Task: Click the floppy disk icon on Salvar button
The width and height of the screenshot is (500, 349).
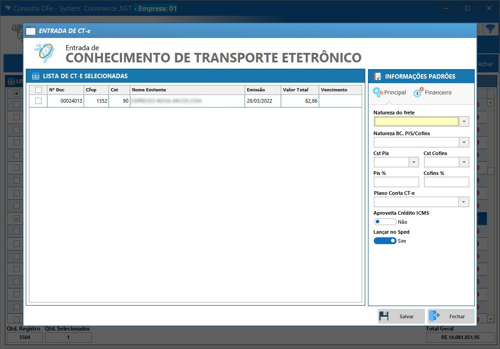Action: 385,316
